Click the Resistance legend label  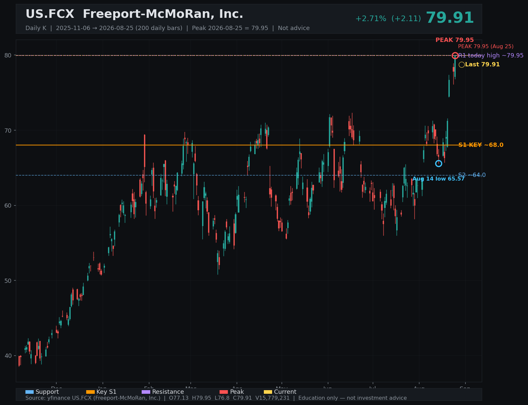click(168, 392)
